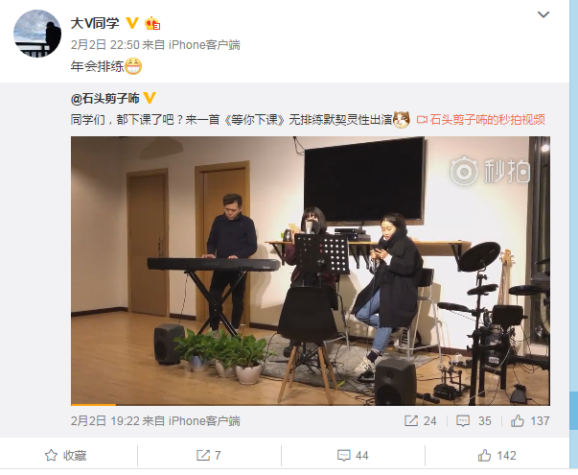The height and width of the screenshot is (475, 578).
Task: Toggle thumbs-up like showing 142
Action: (x=497, y=456)
